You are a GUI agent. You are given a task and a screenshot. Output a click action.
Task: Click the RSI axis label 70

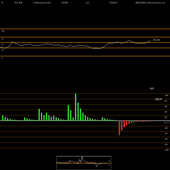(x=2, y=39)
